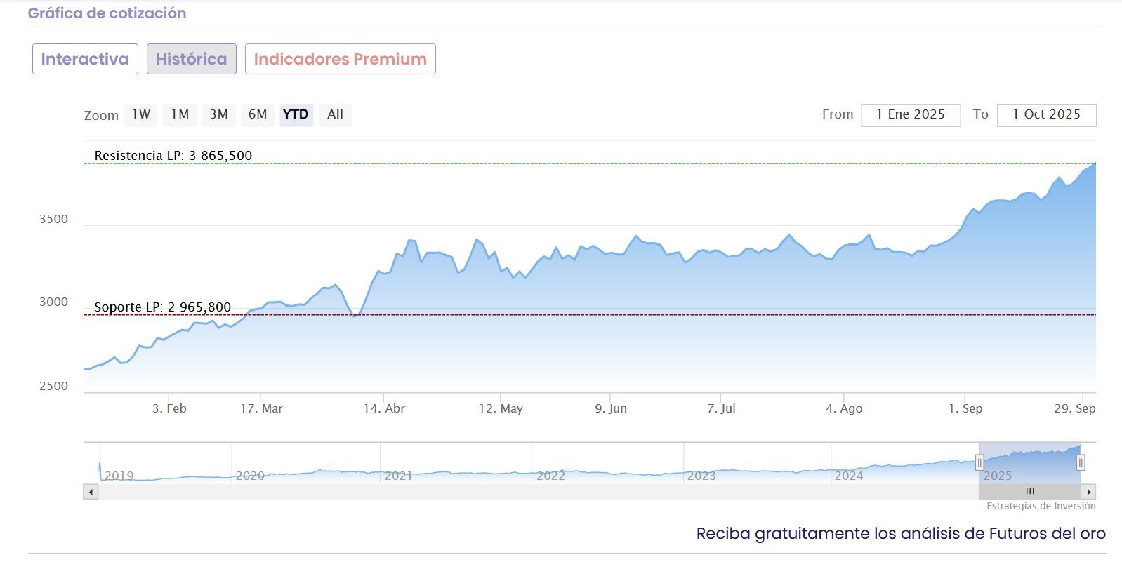Screen dimensions: 1122x569
Task: Click the left range handle in navigator
Action: click(x=979, y=462)
